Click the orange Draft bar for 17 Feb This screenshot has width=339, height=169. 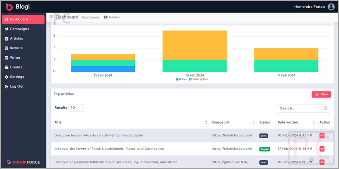pos(286,54)
